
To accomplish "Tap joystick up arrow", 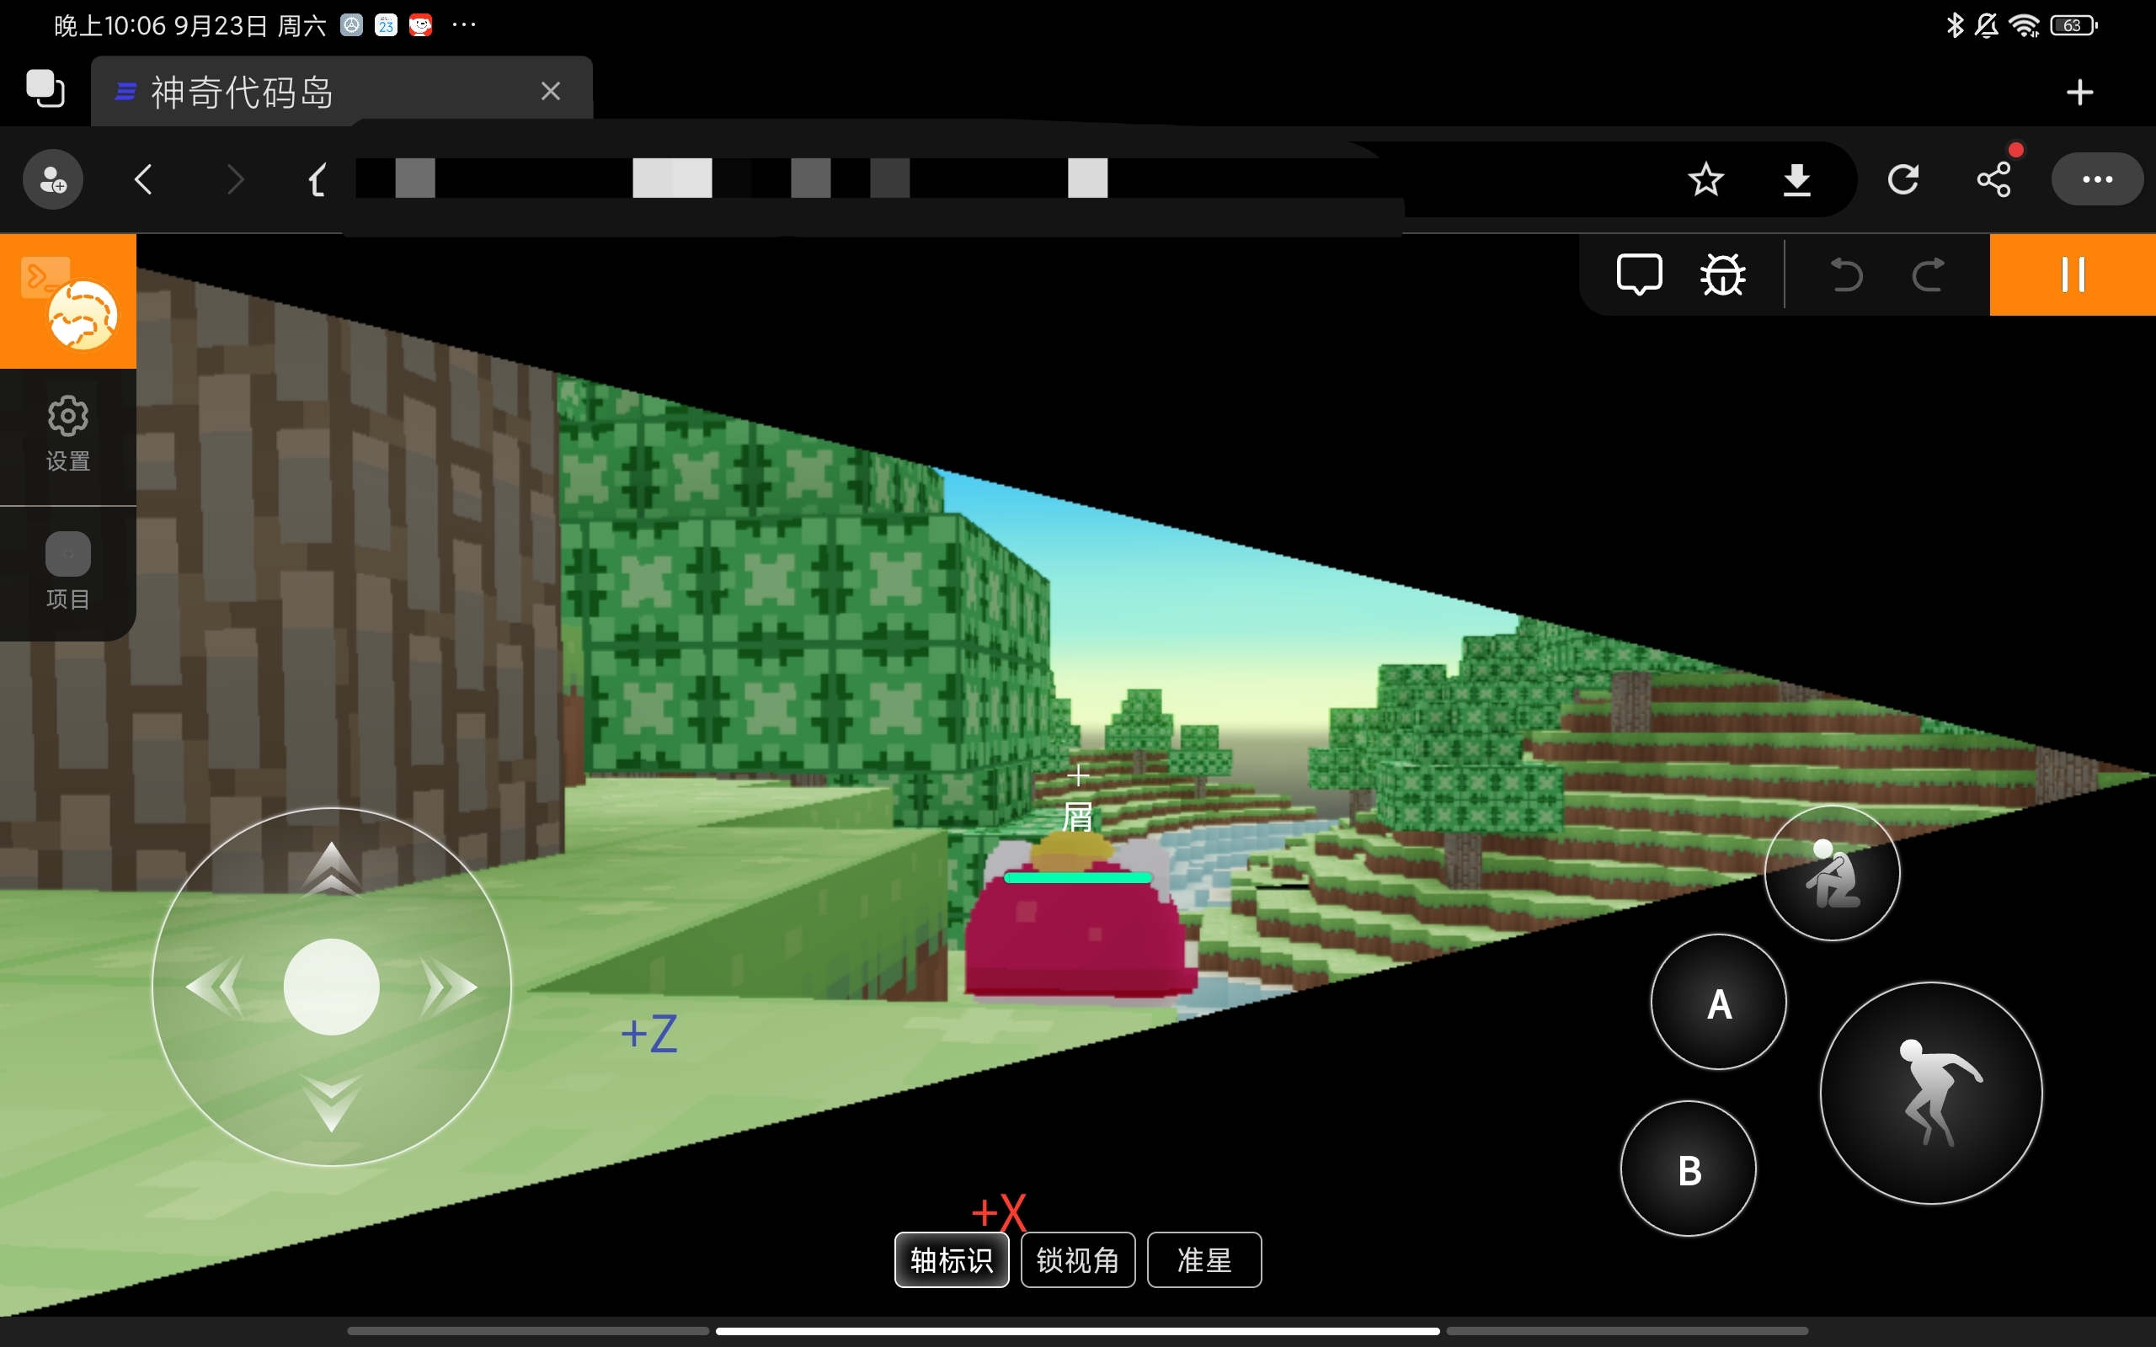I will click(332, 868).
